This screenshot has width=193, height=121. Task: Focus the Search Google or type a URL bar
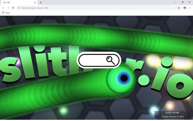coord(99,8)
